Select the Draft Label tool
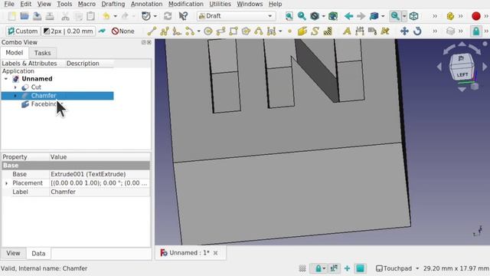The image size is (490, 276). pos(372,31)
